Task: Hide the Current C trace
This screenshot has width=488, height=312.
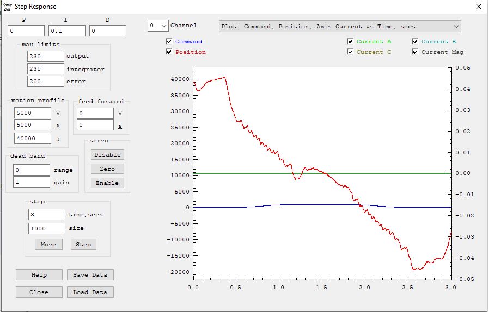Action: 351,52
